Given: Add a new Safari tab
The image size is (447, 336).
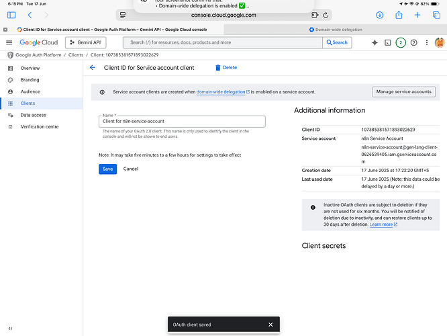Looking at the screenshot, I should click(x=417, y=15).
